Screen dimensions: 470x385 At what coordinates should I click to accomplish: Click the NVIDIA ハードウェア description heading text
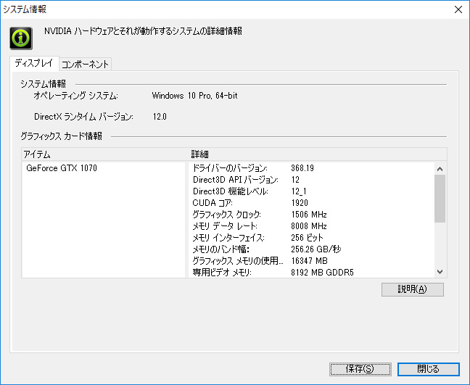pos(144,31)
